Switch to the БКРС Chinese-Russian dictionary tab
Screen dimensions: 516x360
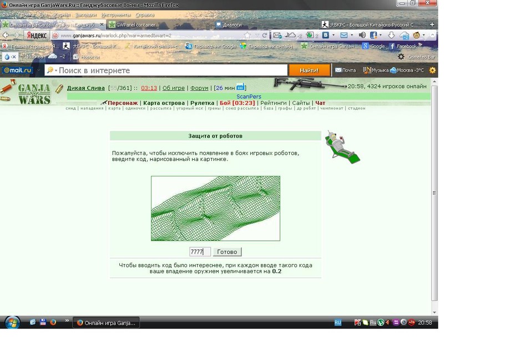pos(373,24)
